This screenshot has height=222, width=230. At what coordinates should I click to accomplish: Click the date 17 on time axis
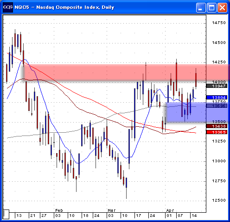[139, 216]
